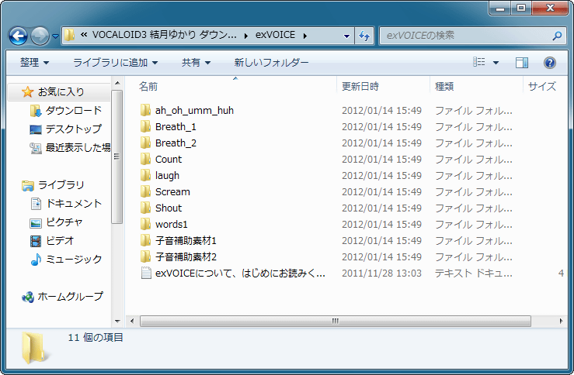Click the navigation pane vertical scrollbar thumb
This screenshot has height=375, width=574.
(117, 157)
